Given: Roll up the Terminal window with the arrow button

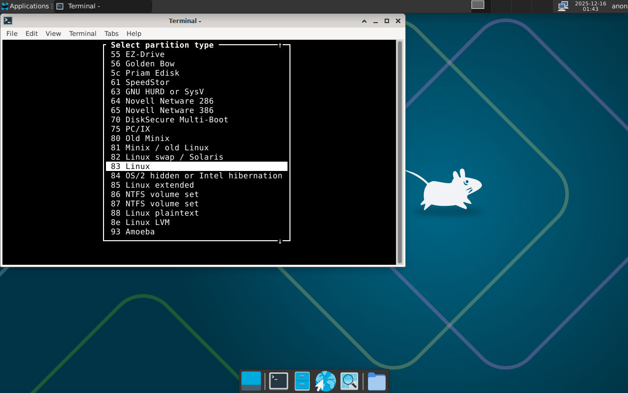Looking at the screenshot, I should click(364, 21).
